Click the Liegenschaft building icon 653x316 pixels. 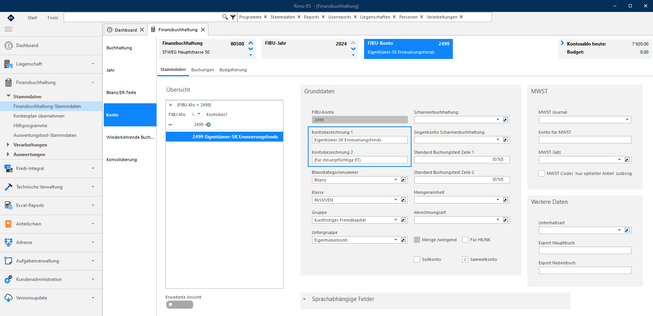tap(8, 64)
